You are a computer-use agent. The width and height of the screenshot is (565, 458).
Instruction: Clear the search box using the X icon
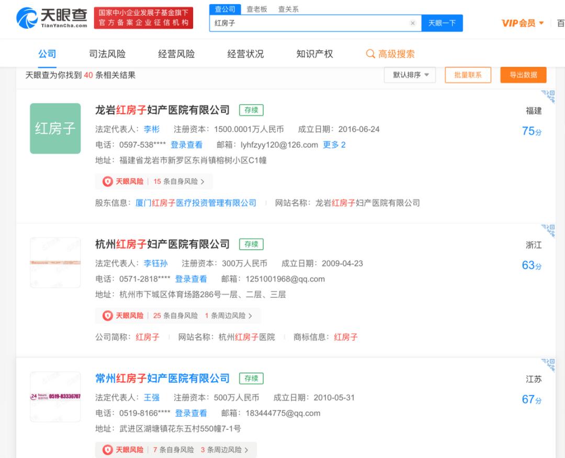pos(413,23)
